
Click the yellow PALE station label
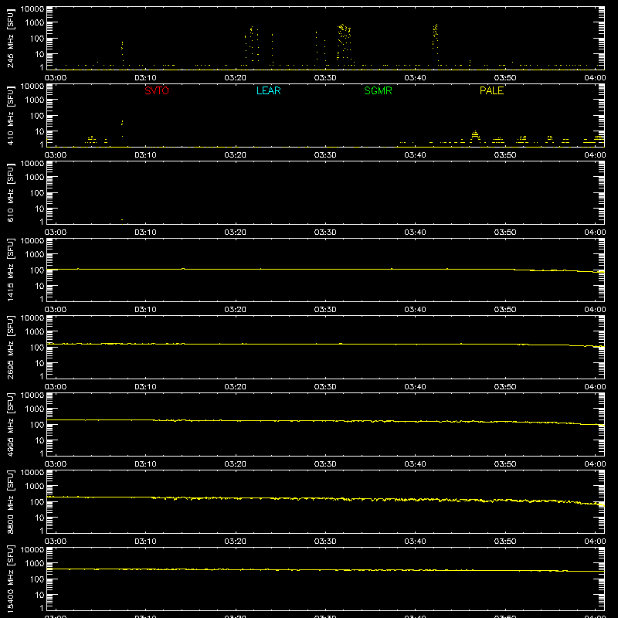pos(491,90)
